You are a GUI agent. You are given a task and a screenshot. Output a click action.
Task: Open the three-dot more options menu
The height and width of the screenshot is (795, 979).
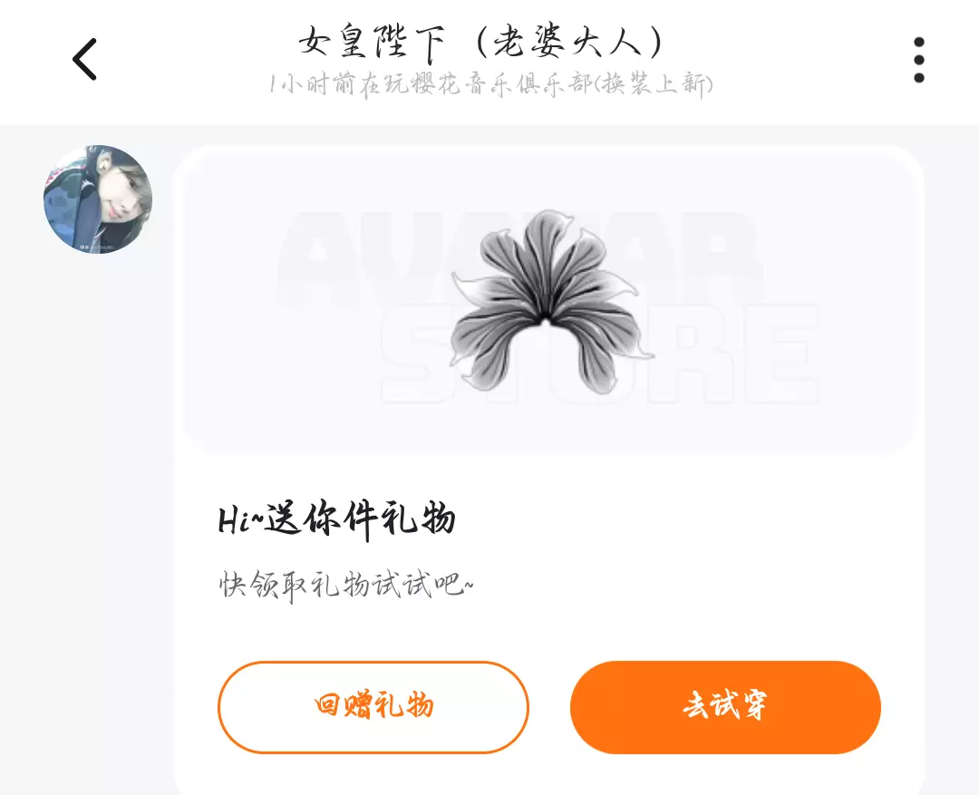(918, 60)
